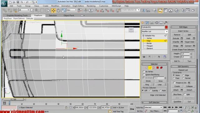Select the Move tool
The height and width of the screenshot is (113, 200).
click(x=53, y=10)
